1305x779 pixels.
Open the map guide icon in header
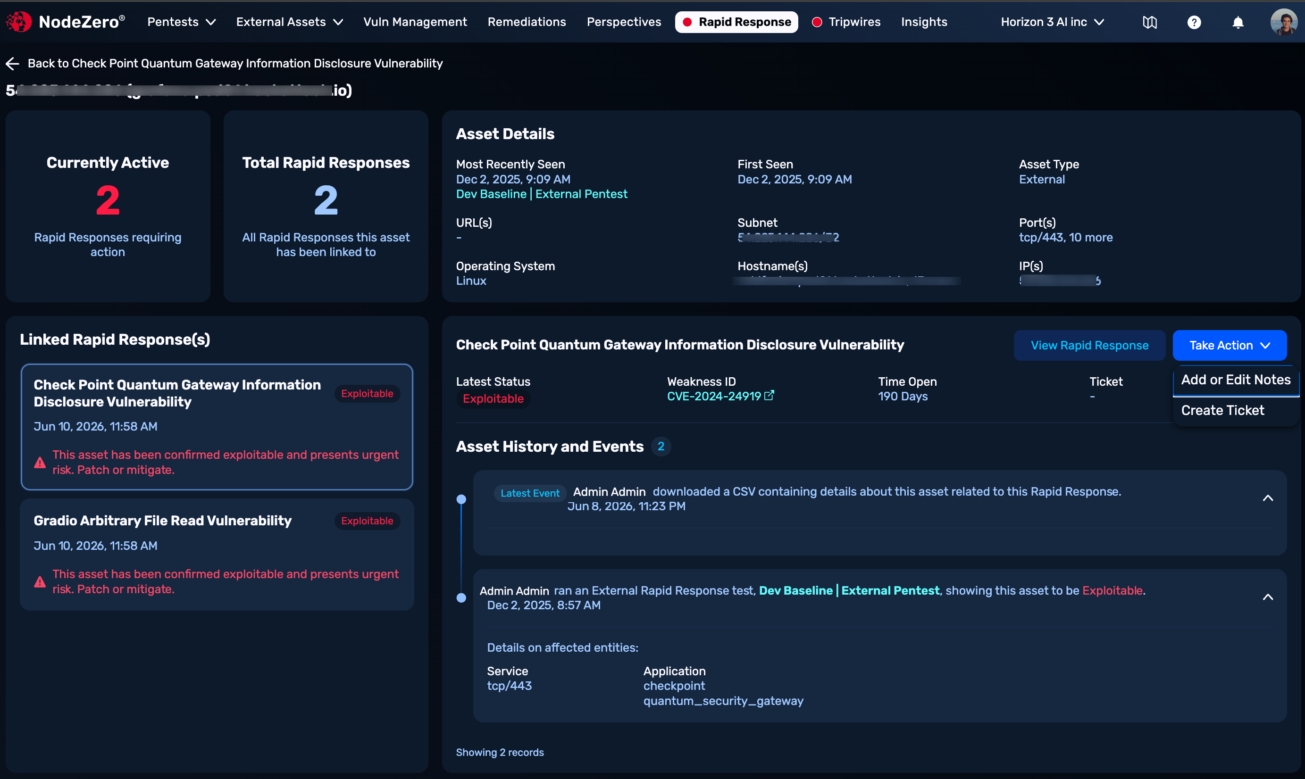click(x=1150, y=22)
